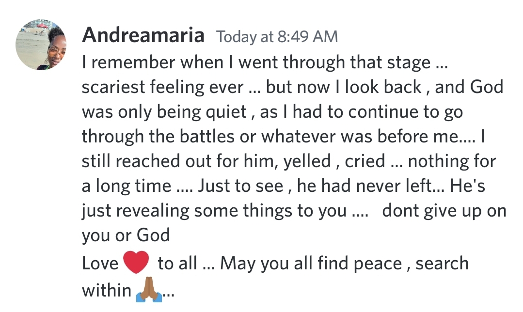Click the phrase "scariest feeling ever"

[162, 87]
